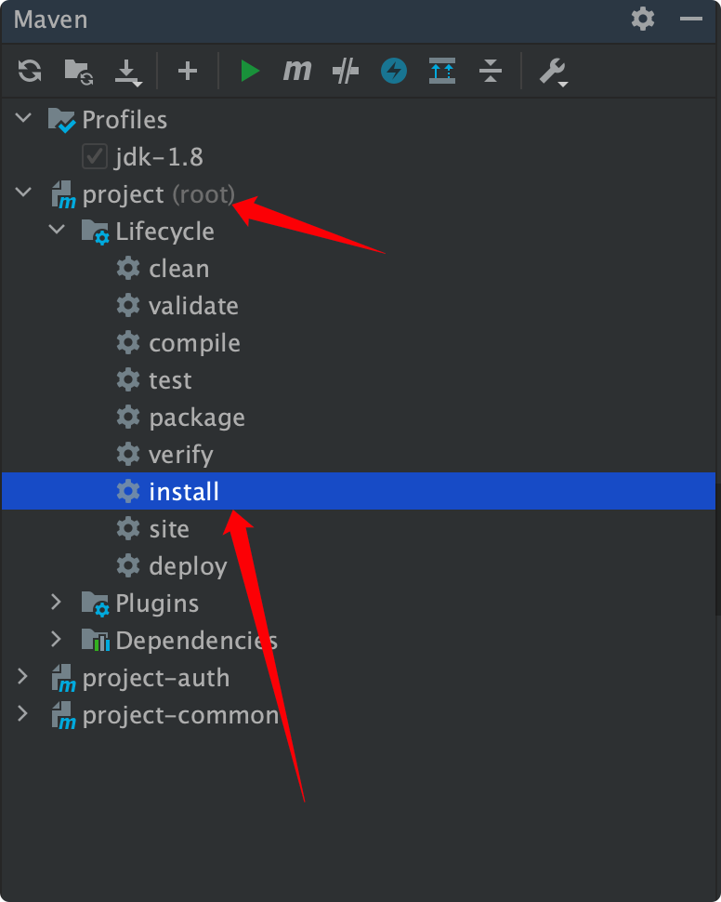
Task: Expand the project-auth module
Action: coord(23,677)
